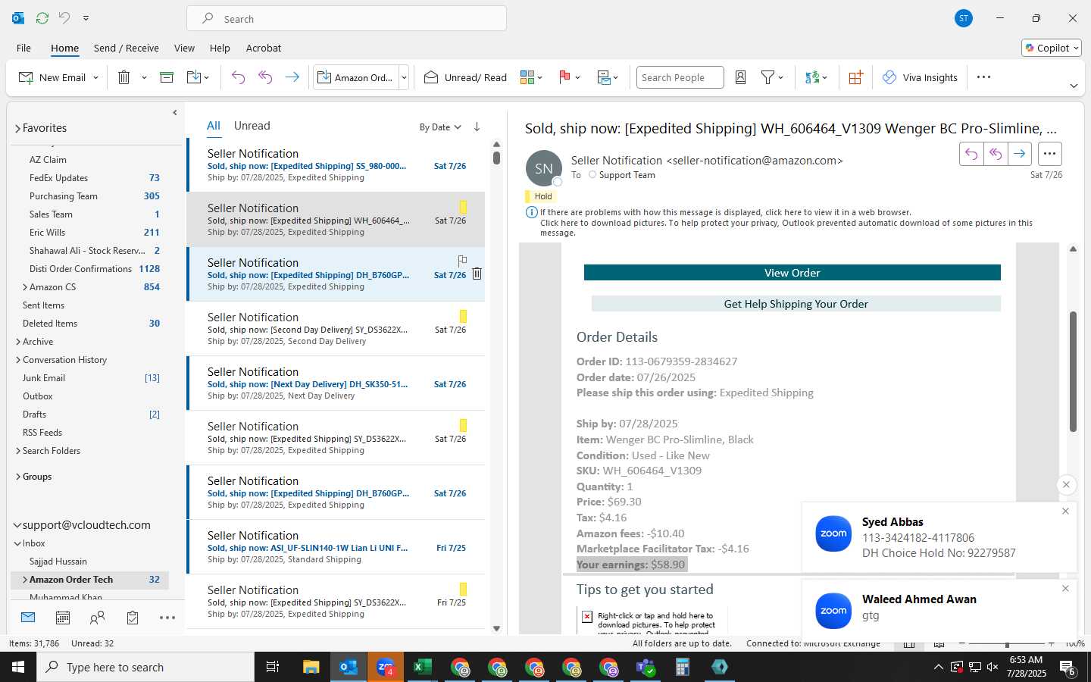Click the ribbon Forward arrow icon

pyautogui.click(x=292, y=77)
